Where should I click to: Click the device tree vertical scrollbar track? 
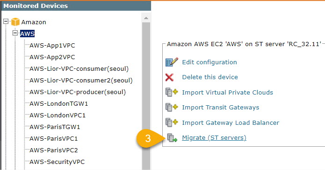pos(146,96)
